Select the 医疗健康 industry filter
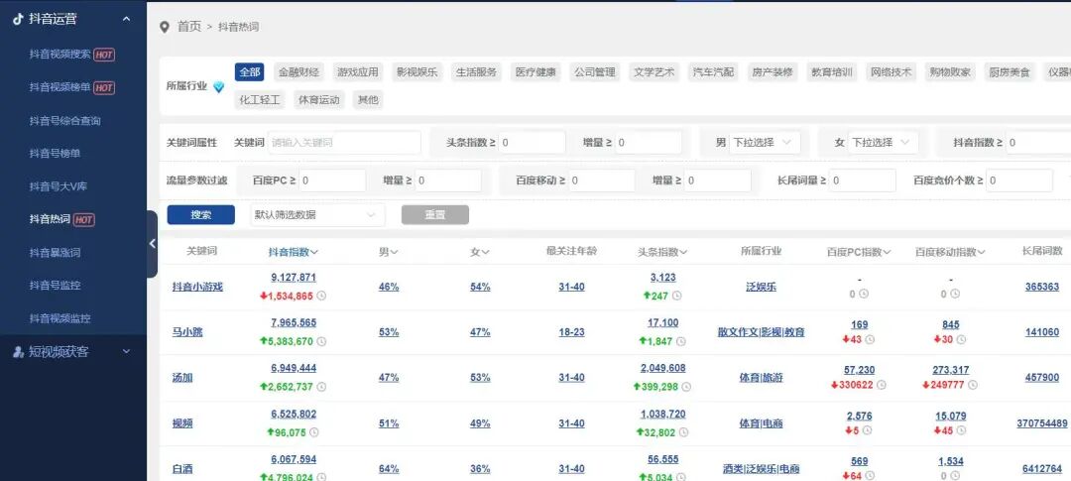1071x481 pixels. click(536, 71)
